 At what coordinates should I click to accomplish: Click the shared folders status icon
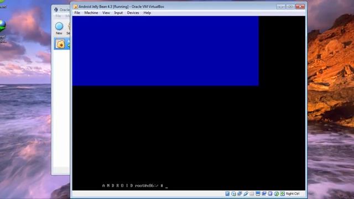(252, 193)
